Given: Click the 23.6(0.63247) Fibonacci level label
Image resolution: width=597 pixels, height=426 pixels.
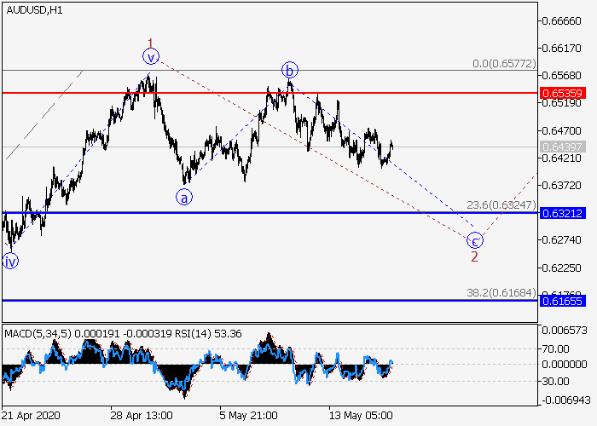Looking at the screenshot, I should point(501,205).
